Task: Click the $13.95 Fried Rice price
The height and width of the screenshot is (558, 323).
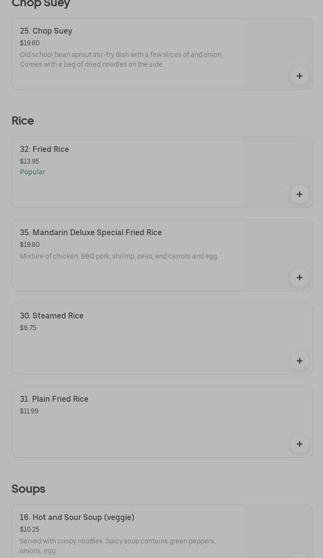Action: click(30, 161)
